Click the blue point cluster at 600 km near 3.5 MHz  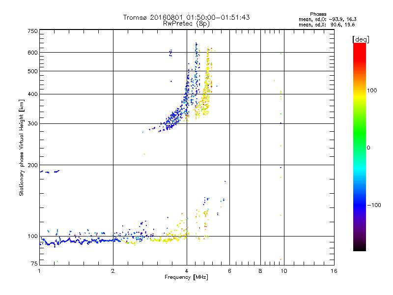coord(170,53)
